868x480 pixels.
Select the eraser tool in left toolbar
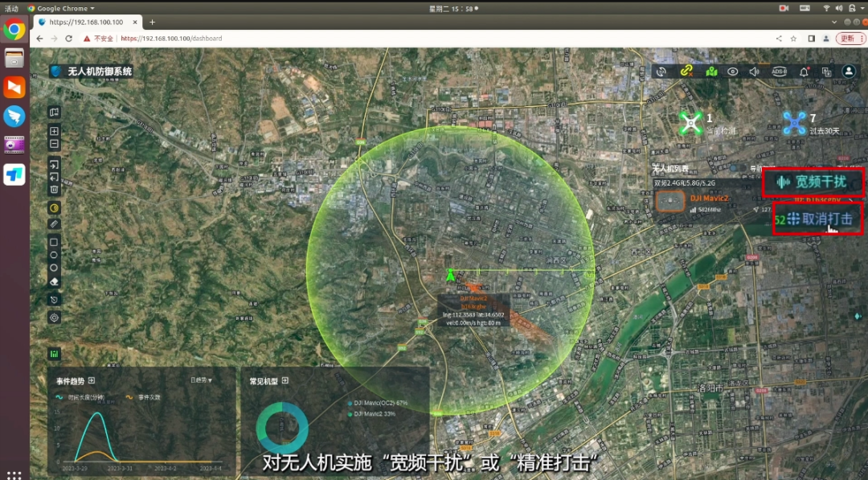point(54,281)
